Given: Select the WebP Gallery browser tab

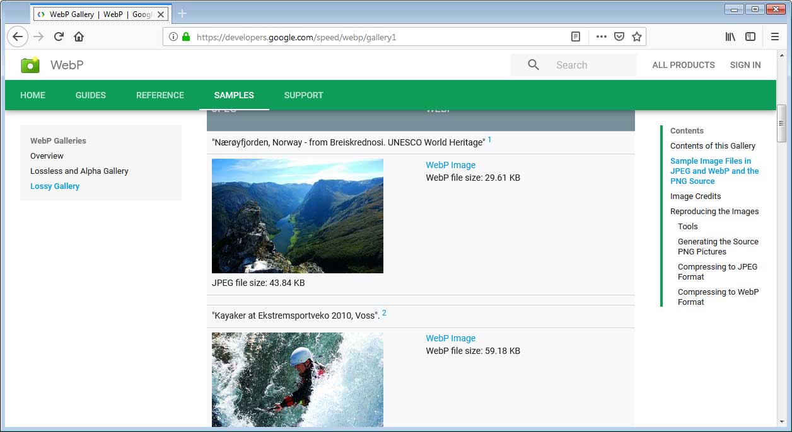Looking at the screenshot, I should pos(101,14).
